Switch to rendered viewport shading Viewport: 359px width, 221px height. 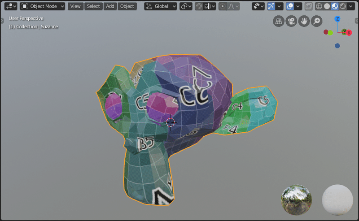[x=343, y=6]
